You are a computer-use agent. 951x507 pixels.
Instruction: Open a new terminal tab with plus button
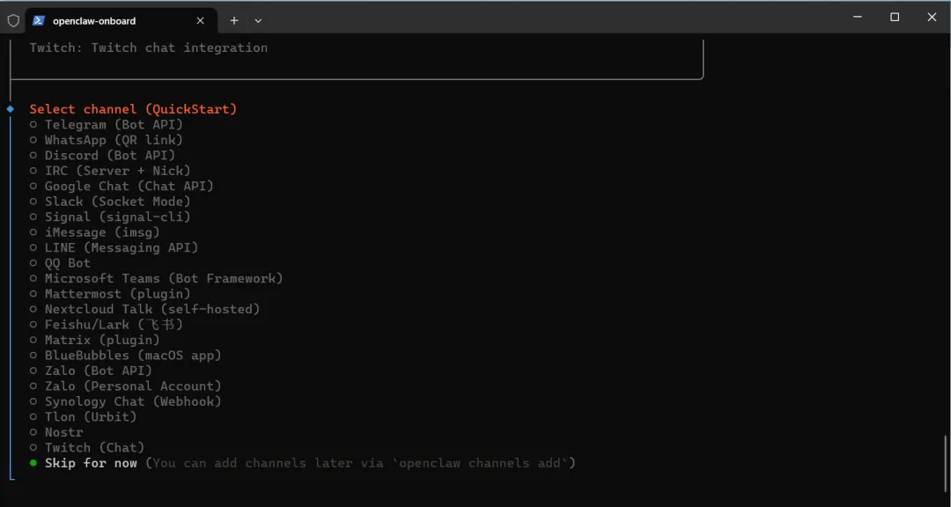[x=234, y=20]
